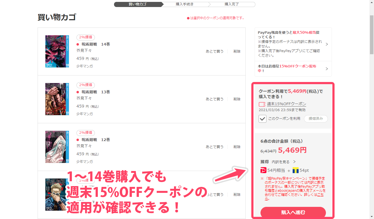Click the 2%獲得 badge on 13巻
374x219 pixels.
click(86, 85)
